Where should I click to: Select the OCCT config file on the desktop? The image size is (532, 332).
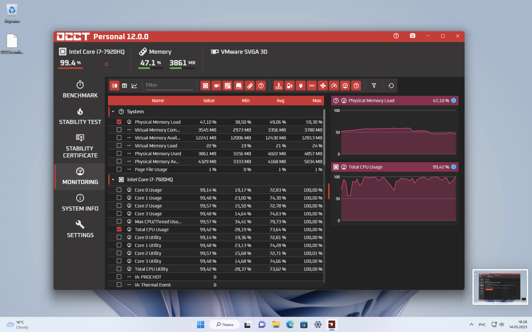coord(12,44)
